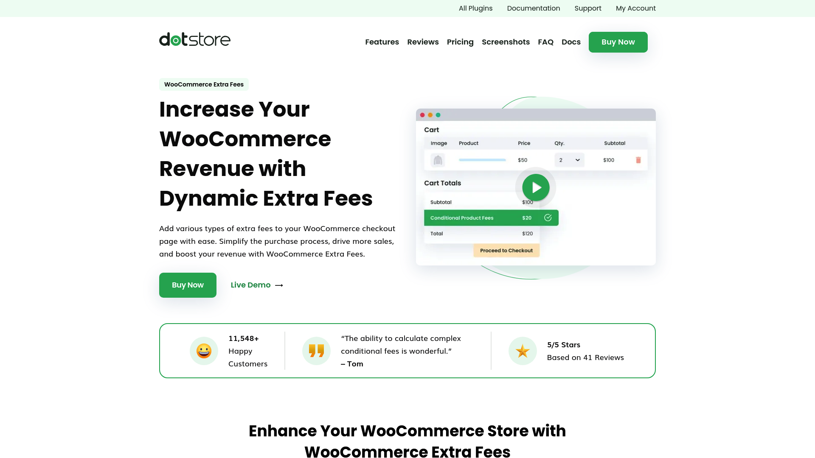Click the green checkmark icon on fee row
Screen dimensions: 815x458
tap(548, 218)
